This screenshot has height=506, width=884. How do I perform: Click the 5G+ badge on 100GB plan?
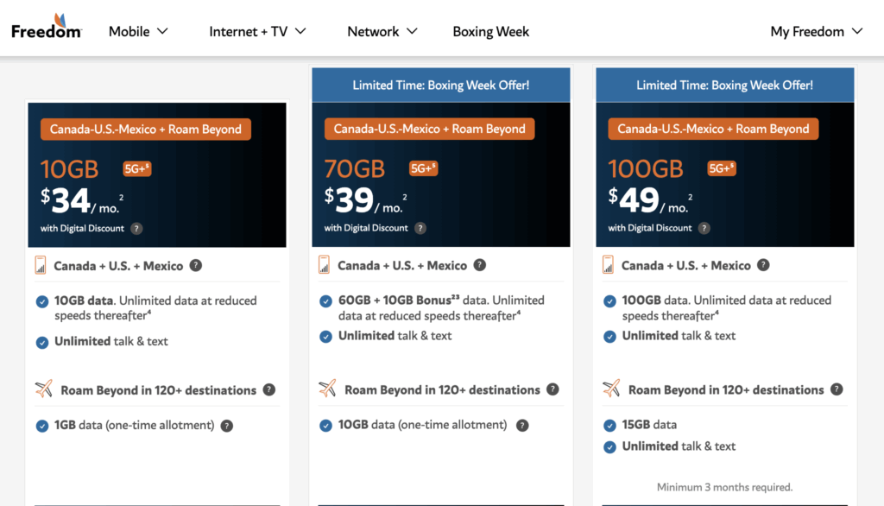click(722, 168)
